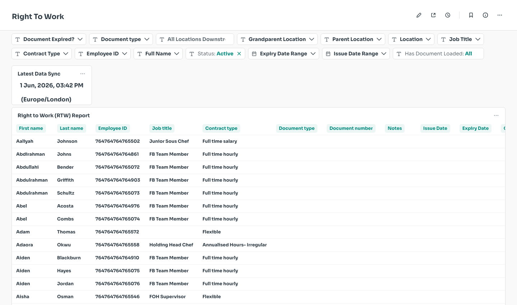This screenshot has width=517, height=305.
Task: Click the clock history icon
Action: pyautogui.click(x=448, y=15)
